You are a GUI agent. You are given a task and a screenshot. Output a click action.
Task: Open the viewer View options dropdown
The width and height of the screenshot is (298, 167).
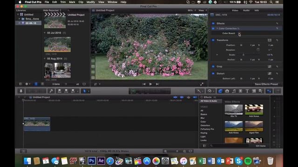tap(203, 10)
